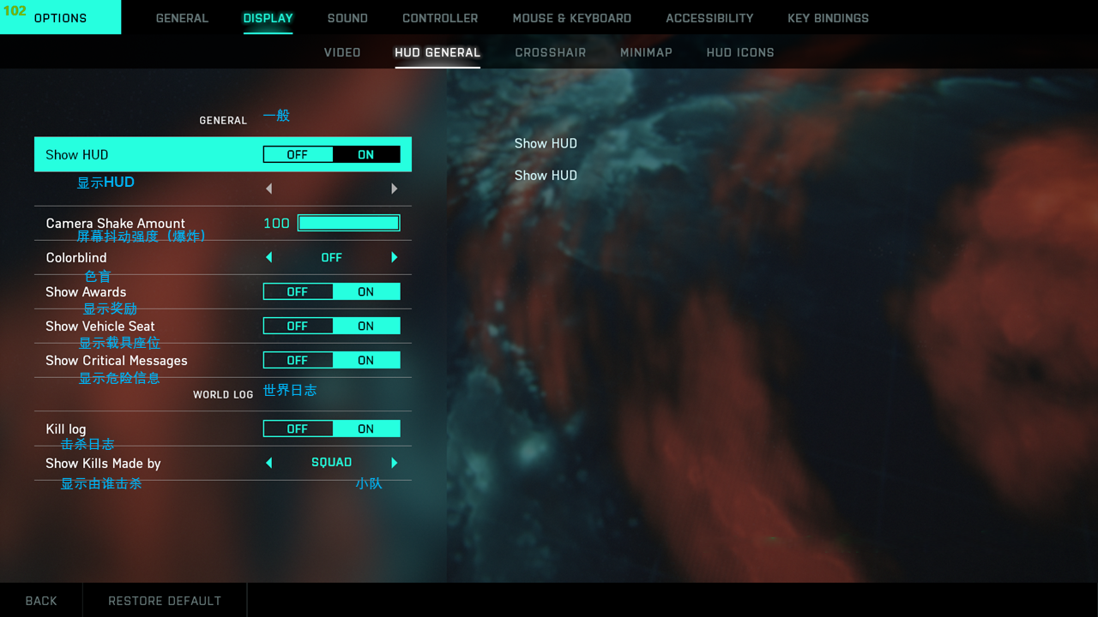Viewport: 1098px width, 617px height.
Task: Turn Show Critical Messages ON
Action: pyautogui.click(x=366, y=361)
